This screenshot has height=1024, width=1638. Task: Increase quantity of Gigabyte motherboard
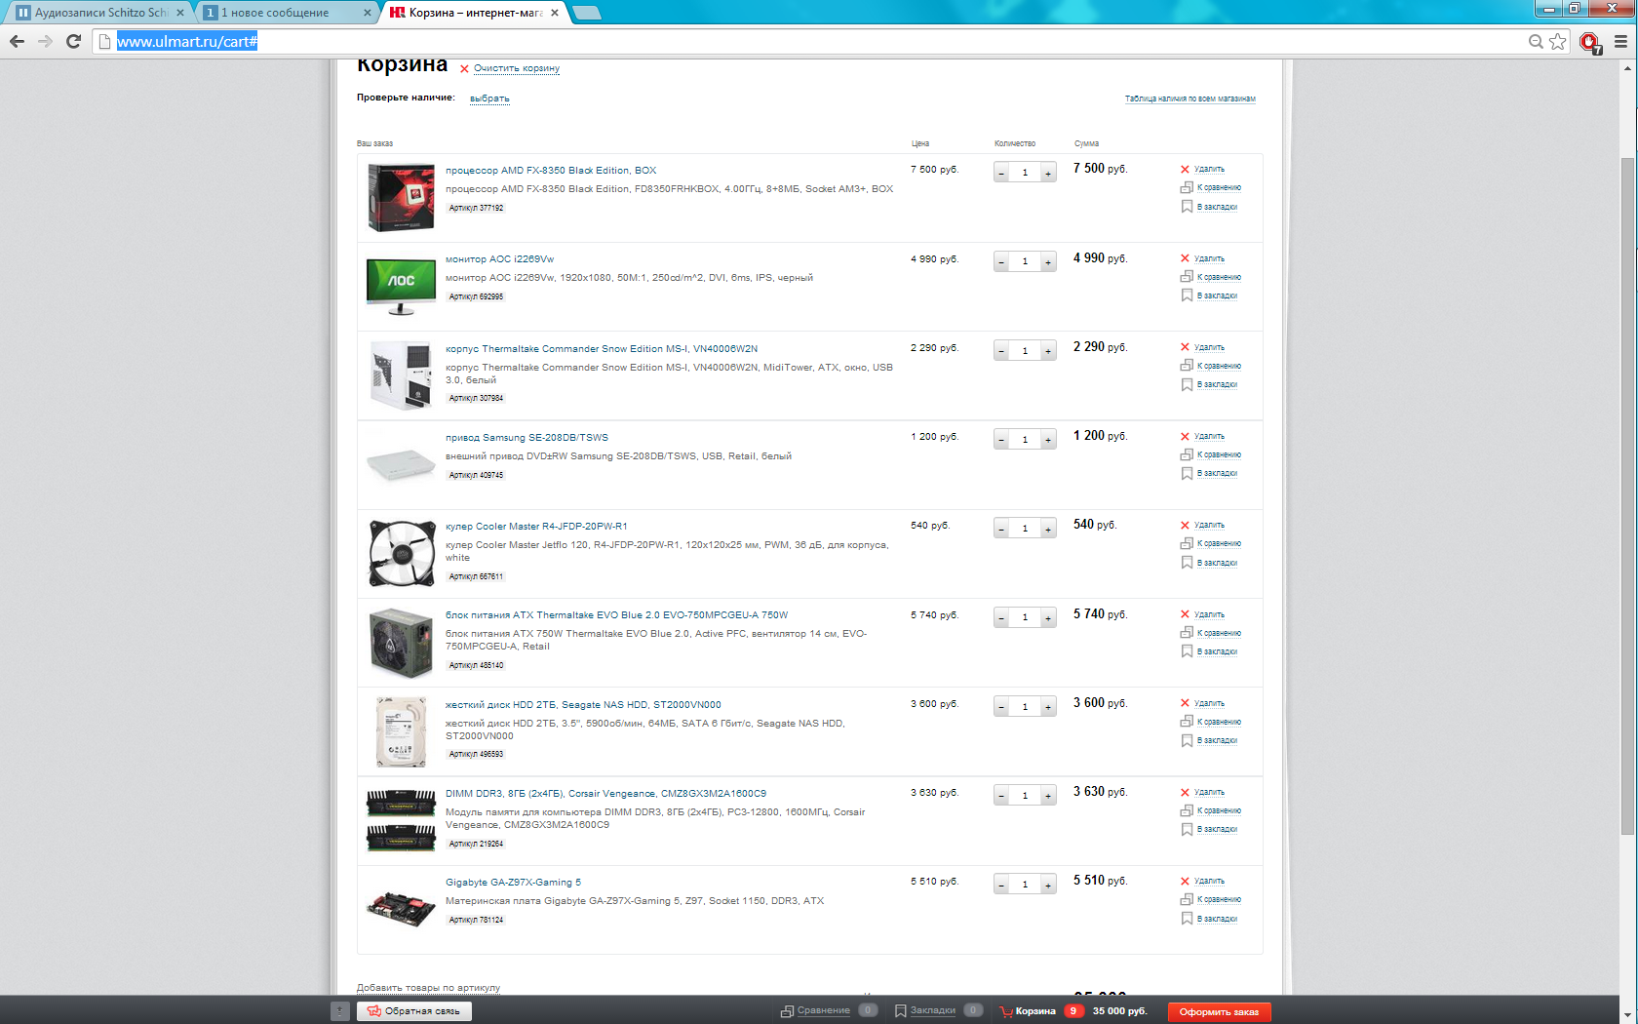click(x=1048, y=885)
